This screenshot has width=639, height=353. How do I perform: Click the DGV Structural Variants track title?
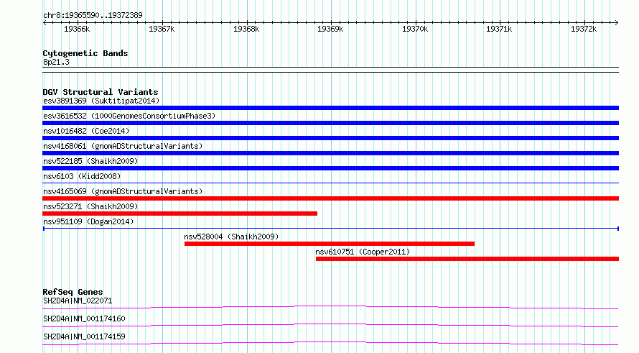pos(101,92)
